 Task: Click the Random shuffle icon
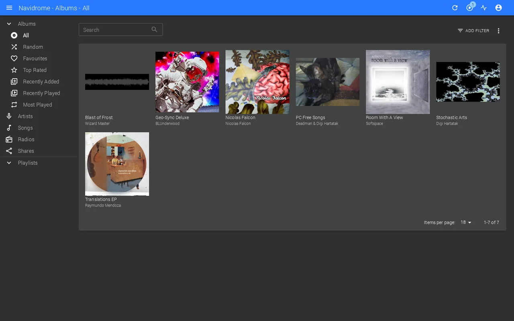coord(14,47)
